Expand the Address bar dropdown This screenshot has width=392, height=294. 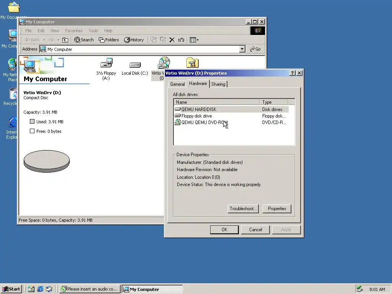[242, 49]
